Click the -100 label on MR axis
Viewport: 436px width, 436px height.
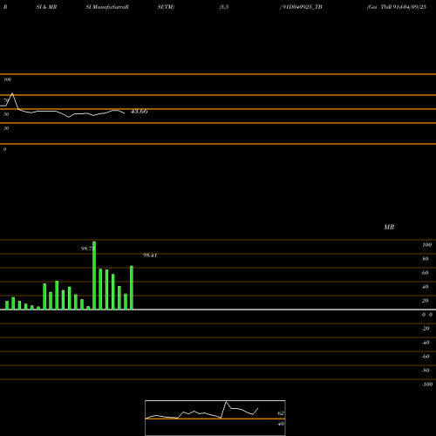[x=427, y=385]
